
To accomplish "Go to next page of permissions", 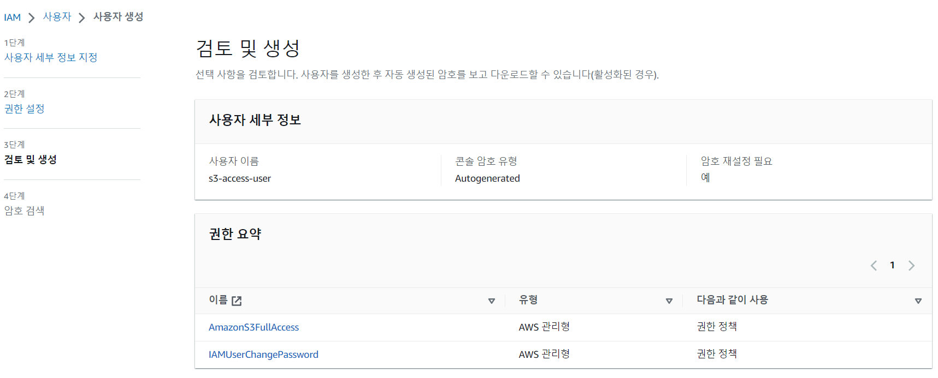I will (911, 266).
